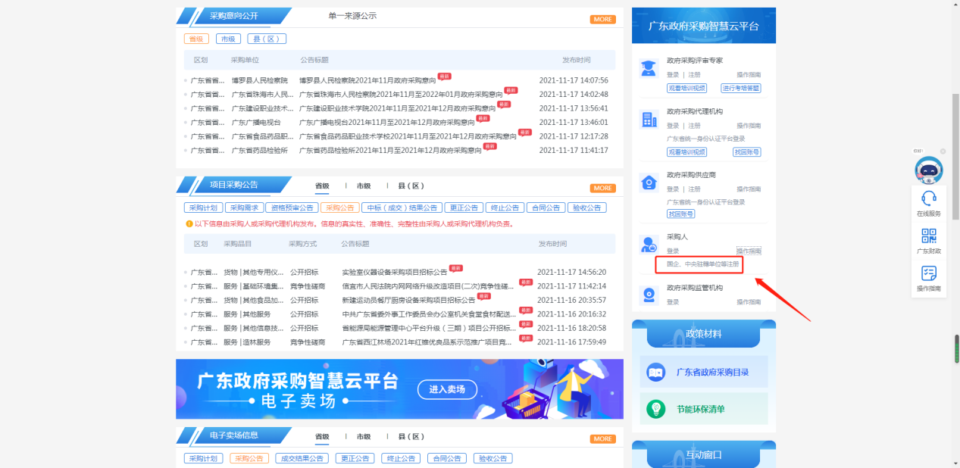Select 成交结果公告 filter in 电子卖场信息
This screenshot has height=468, width=960.
pos(302,458)
